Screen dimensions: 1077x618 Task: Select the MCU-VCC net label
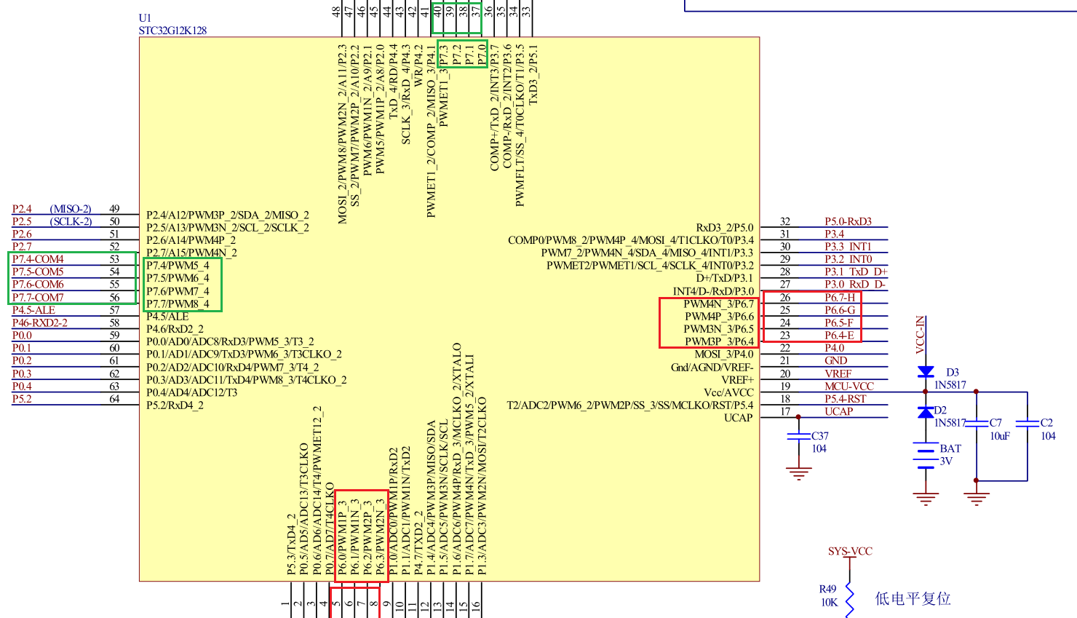849,386
